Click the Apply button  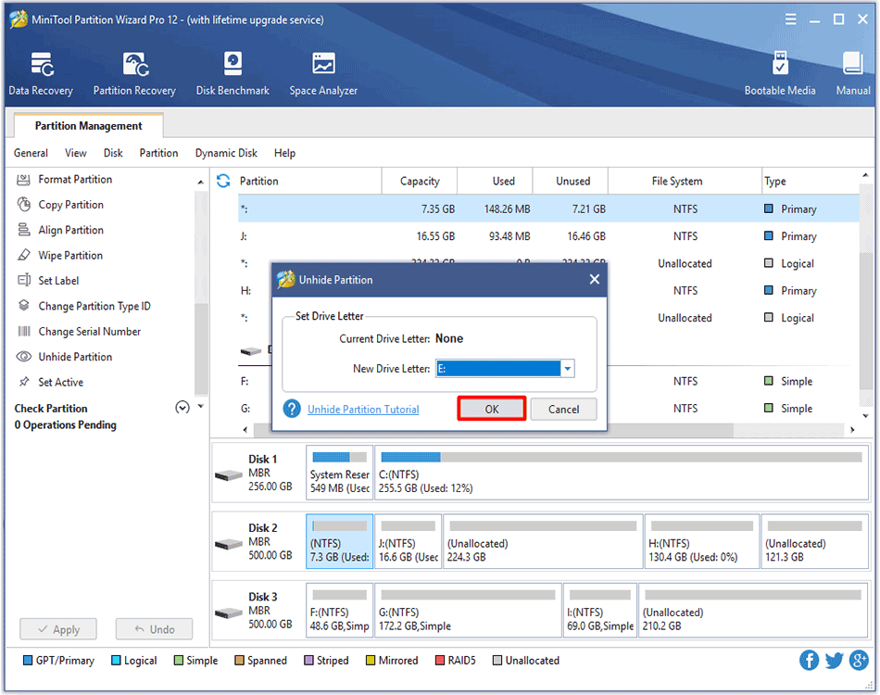pyautogui.click(x=58, y=629)
